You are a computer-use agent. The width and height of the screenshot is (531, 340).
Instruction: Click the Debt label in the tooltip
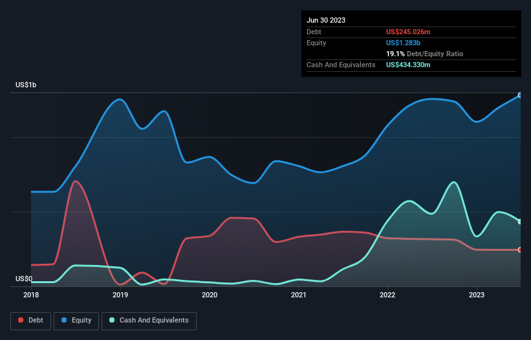coord(314,32)
